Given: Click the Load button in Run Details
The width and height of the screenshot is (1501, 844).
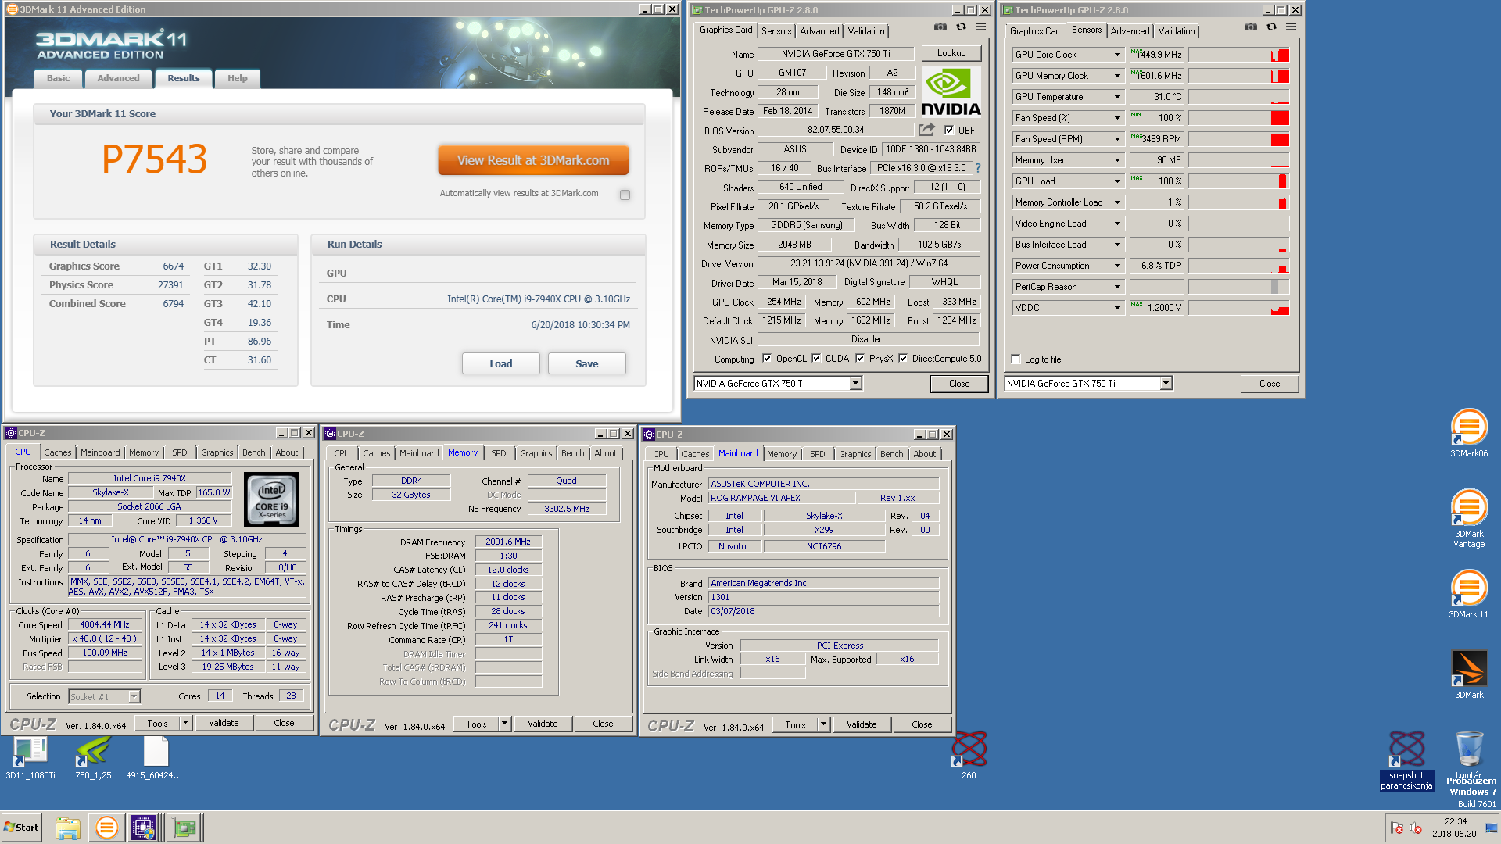Looking at the screenshot, I should [500, 363].
